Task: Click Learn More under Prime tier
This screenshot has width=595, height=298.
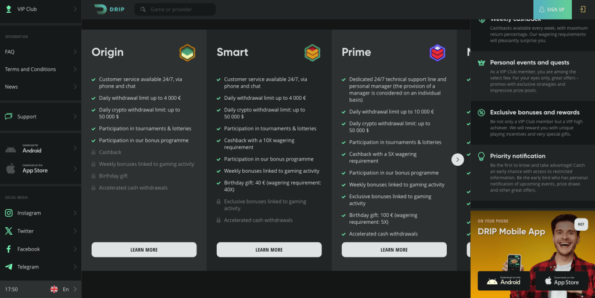Action: [394, 250]
